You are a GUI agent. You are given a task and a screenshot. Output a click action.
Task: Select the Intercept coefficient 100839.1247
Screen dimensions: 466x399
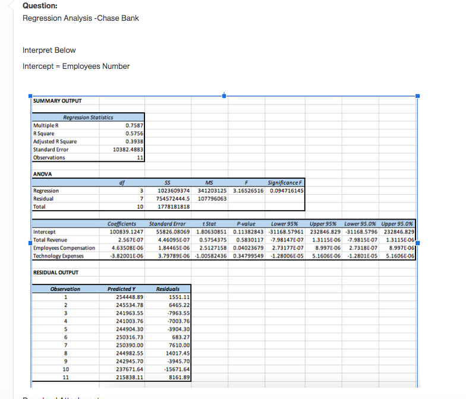tap(125, 231)
